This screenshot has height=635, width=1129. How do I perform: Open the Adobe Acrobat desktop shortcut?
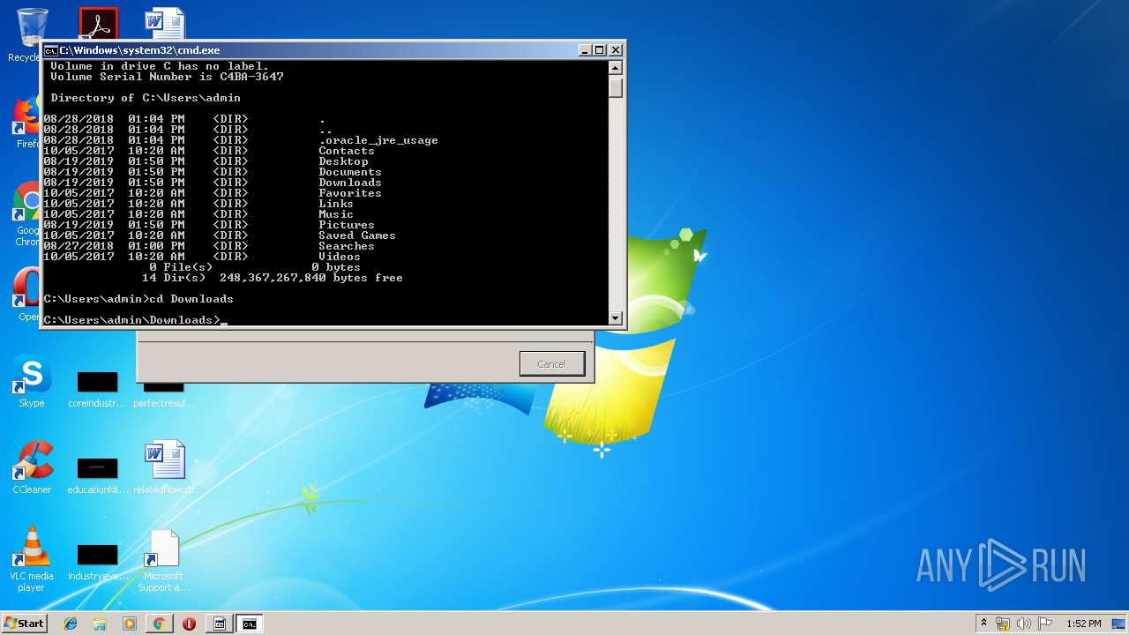(98, 25)
